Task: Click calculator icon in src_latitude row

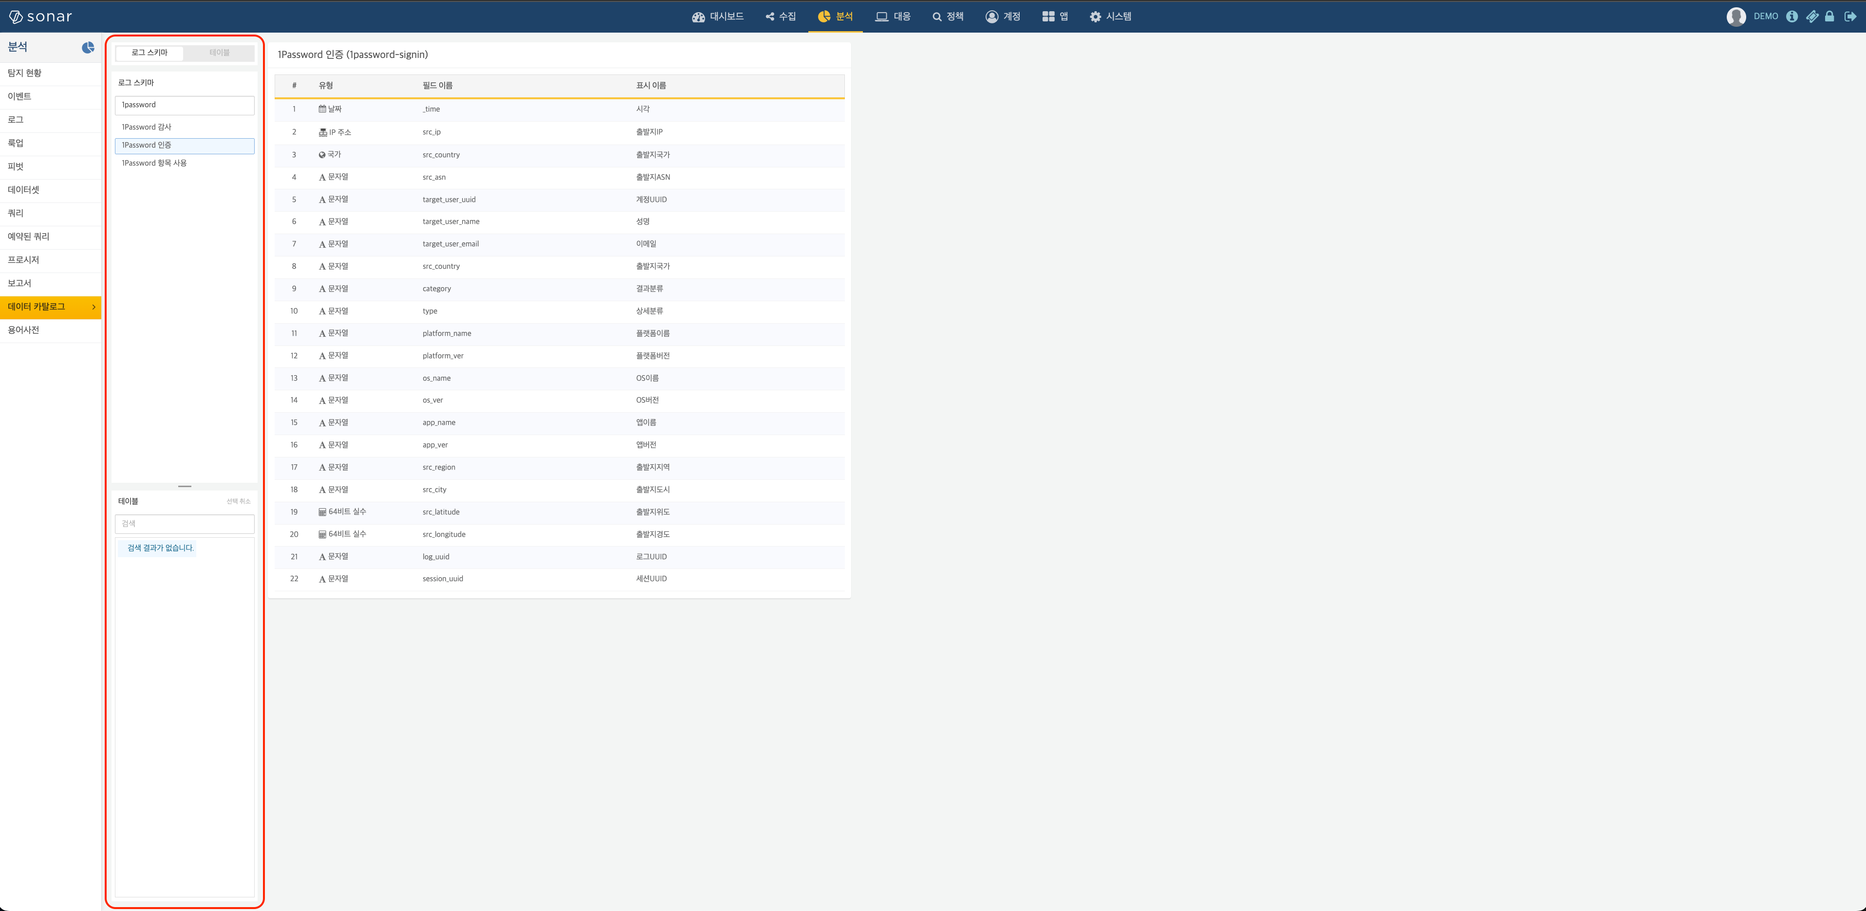Action: 322,513
